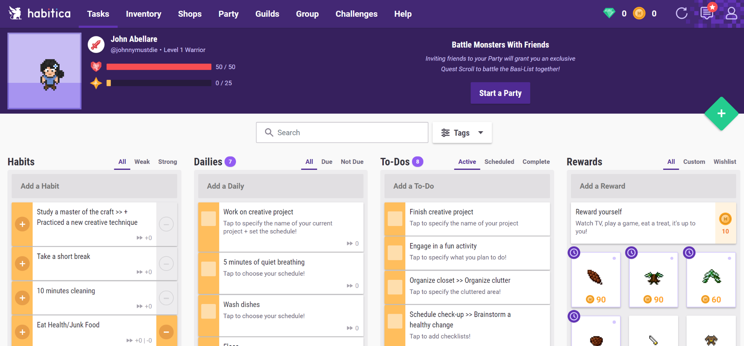This screenshot has width=744, height=346.
Task: Click plus on 'Eat Health/Junk Food' habit
Action: [x=22, y=332]
